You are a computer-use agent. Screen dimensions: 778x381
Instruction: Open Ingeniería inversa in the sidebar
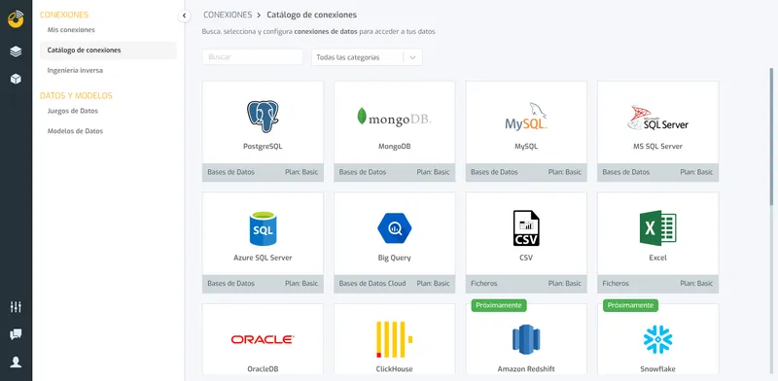[x=75, y=70]
